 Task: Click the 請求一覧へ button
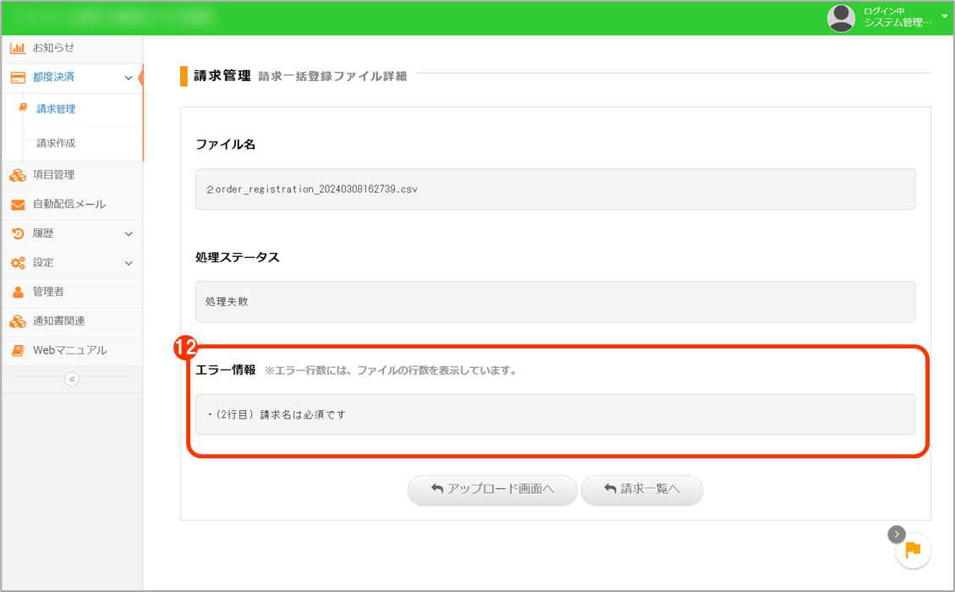click(641, 489)
